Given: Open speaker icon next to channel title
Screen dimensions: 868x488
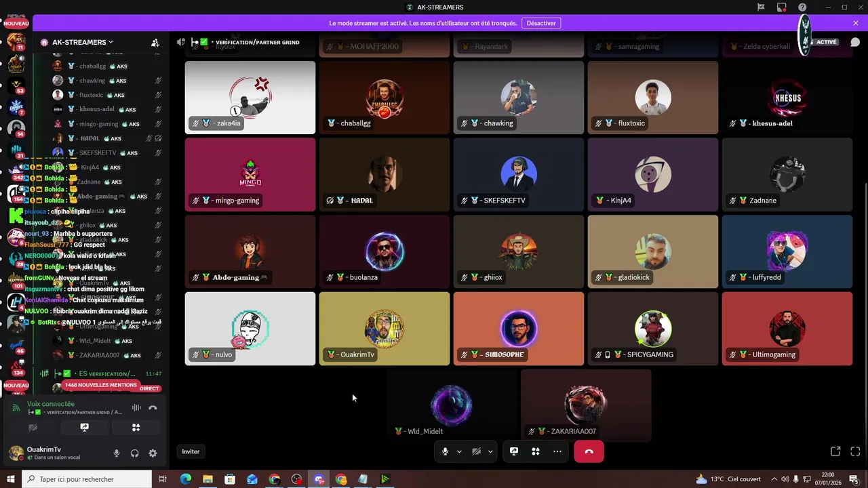Looking at the screenshot, I should click(181, 42).
